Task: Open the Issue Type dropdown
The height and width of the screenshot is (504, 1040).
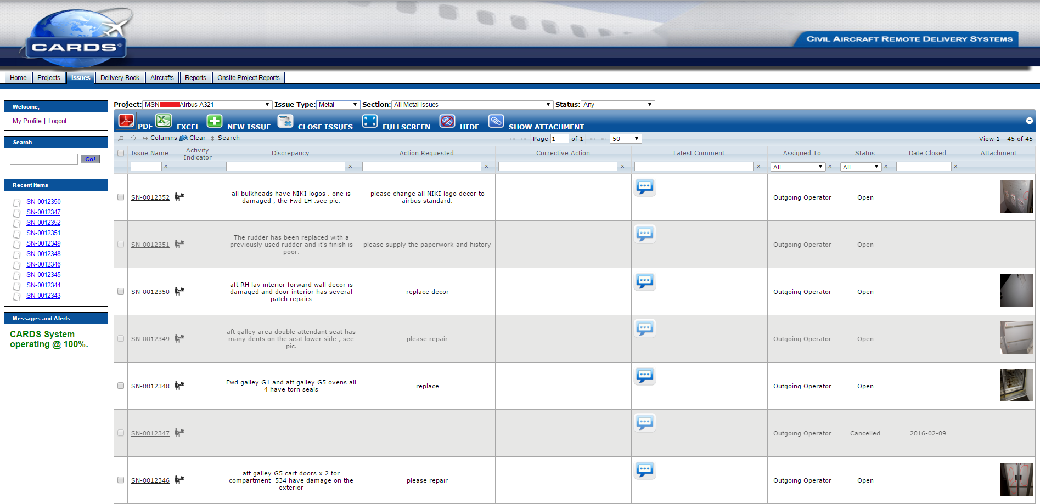Action: tap(338, 105)
